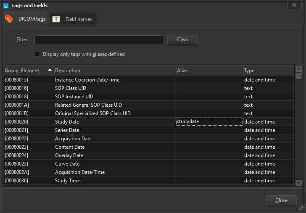Close the Tags and Fields window

(x=294, y=5)
